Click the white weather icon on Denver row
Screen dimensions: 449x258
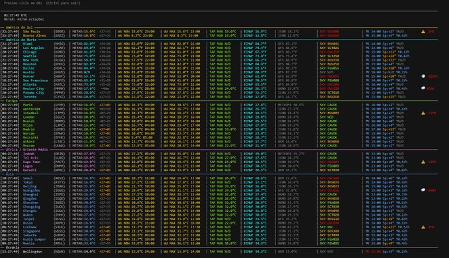pyautogui.click(x=423, y=76)
